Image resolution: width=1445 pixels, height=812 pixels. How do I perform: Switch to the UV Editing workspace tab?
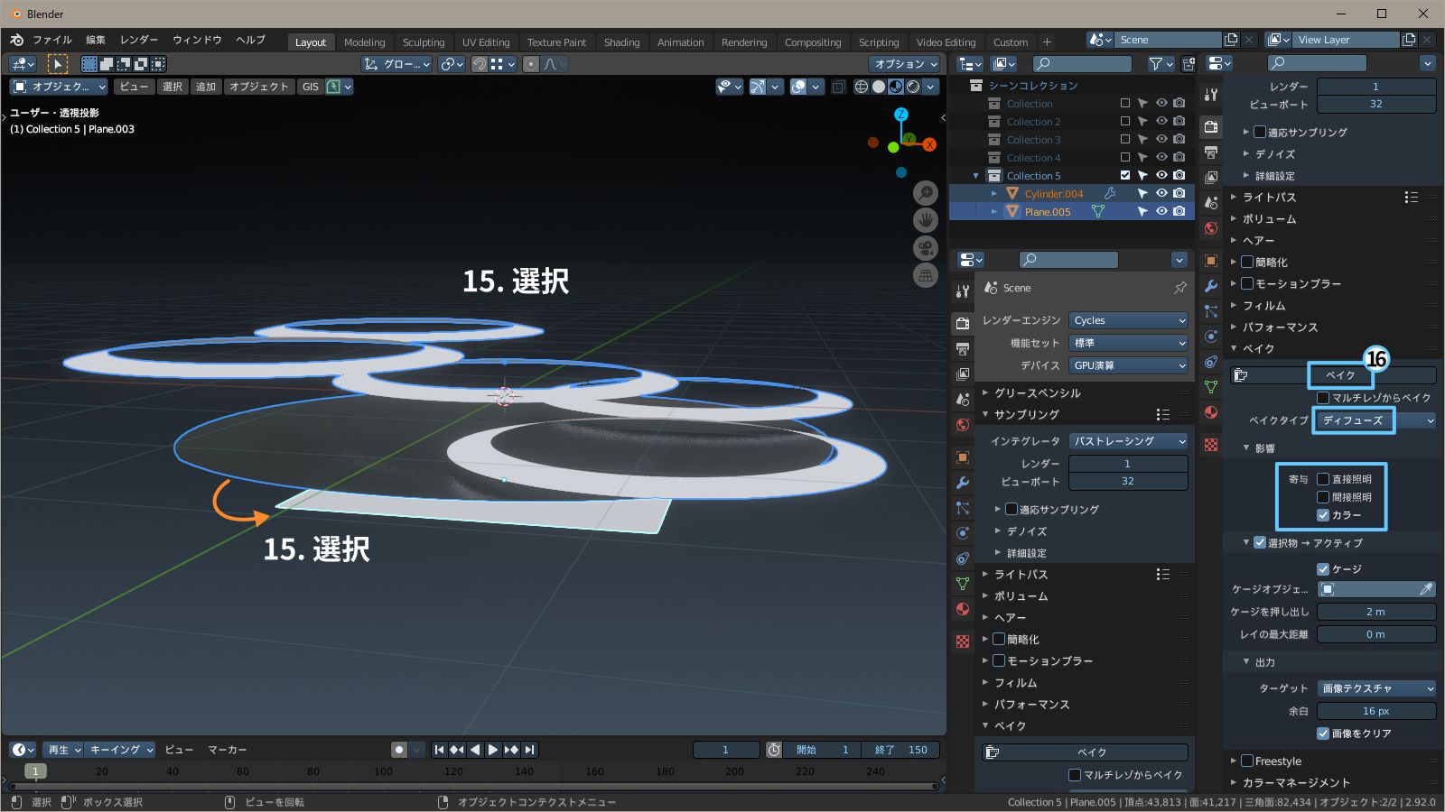(486, 42)
